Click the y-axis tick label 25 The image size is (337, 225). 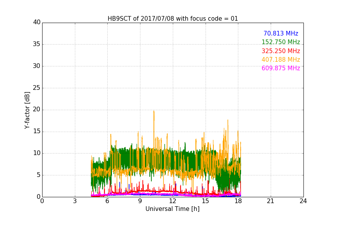(37, 88)
